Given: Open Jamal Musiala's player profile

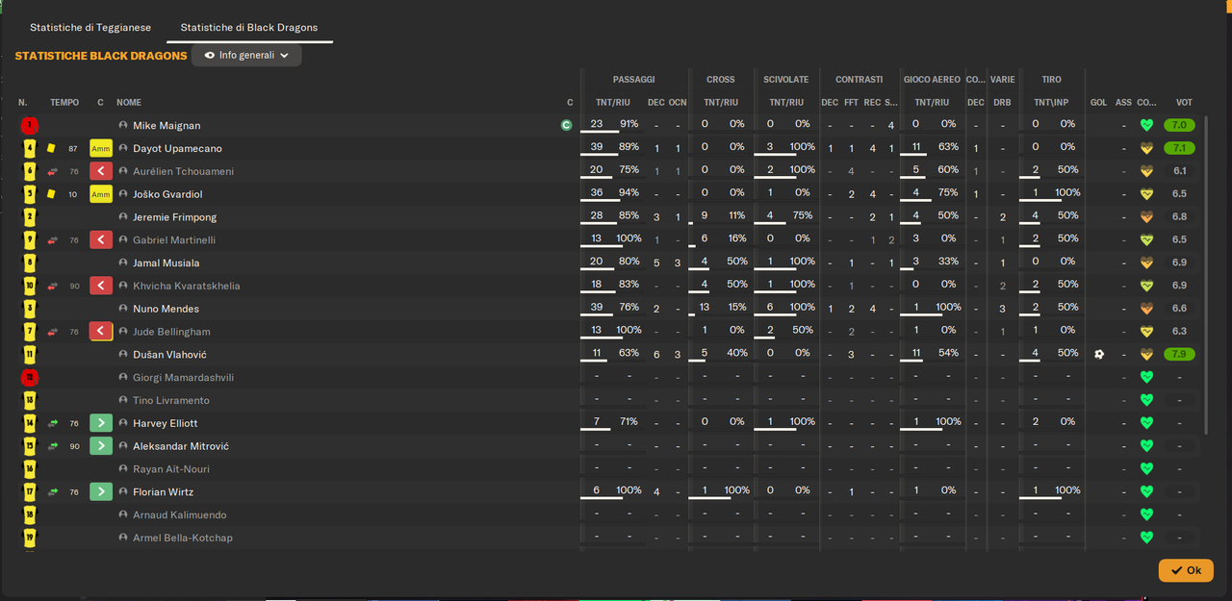Looking at the screenshot, I should coord(167,263).
